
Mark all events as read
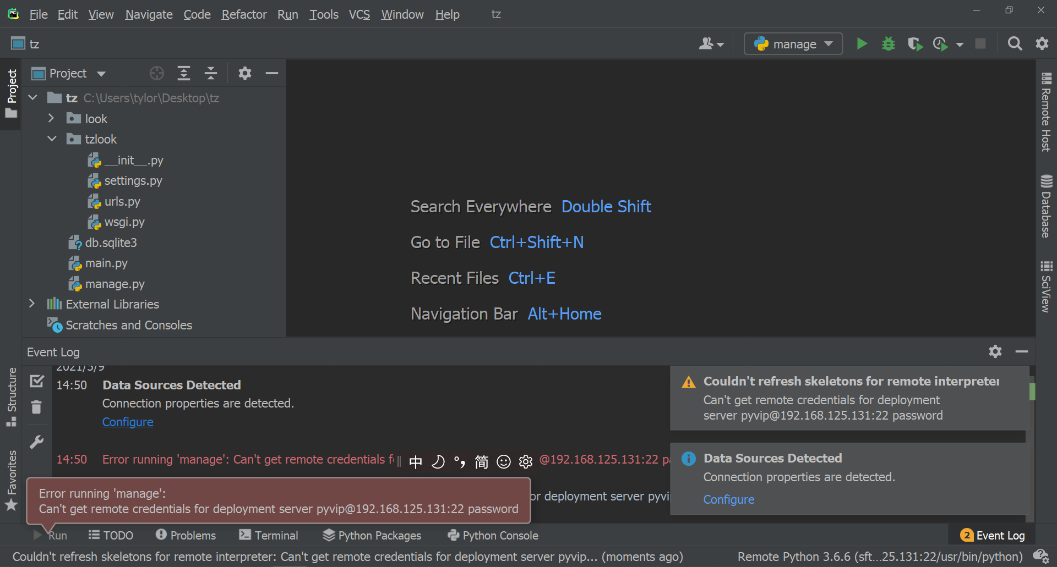coord(37,381)
